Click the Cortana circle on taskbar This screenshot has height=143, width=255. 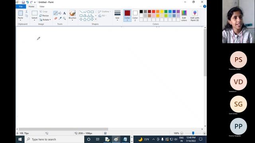88,139
